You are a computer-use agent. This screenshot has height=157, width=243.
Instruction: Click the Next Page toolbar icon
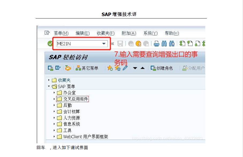[x=198, y=44]
